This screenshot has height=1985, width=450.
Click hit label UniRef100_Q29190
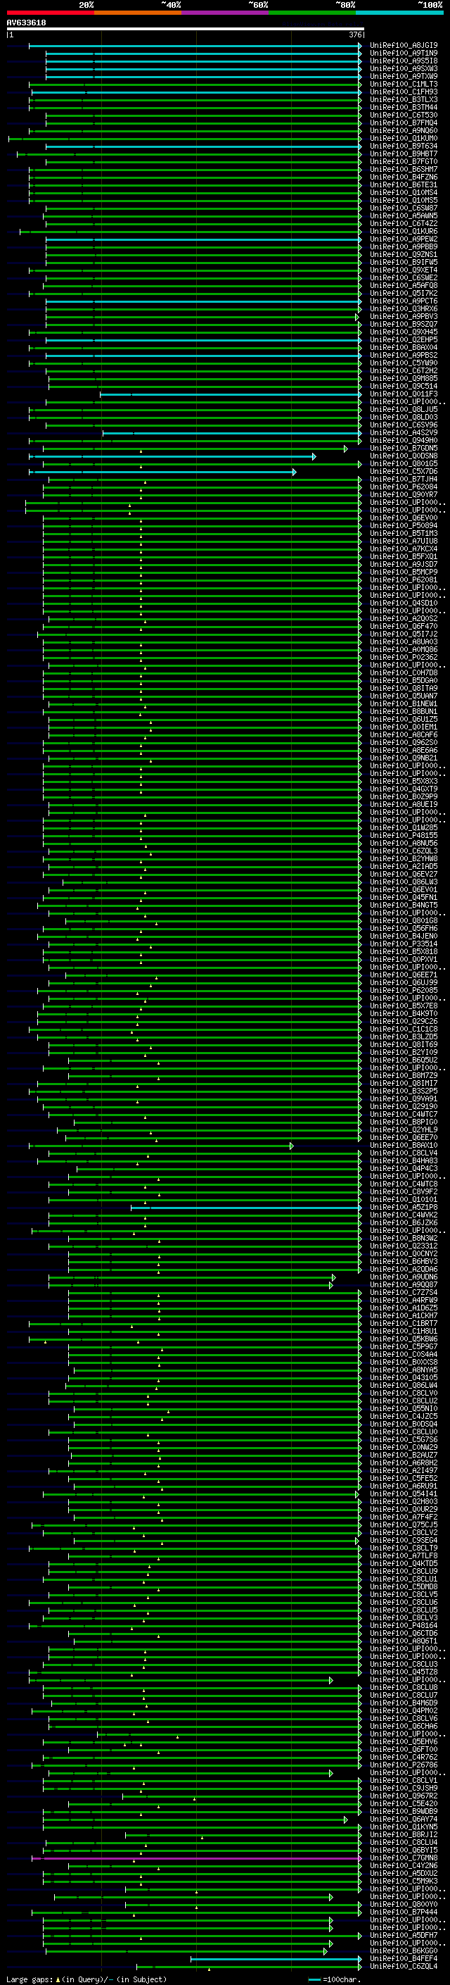point(404,1106)
